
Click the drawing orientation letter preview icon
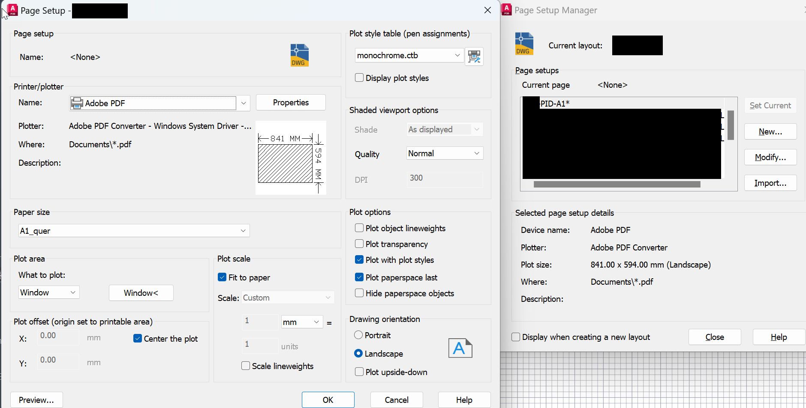pos(460,348)
